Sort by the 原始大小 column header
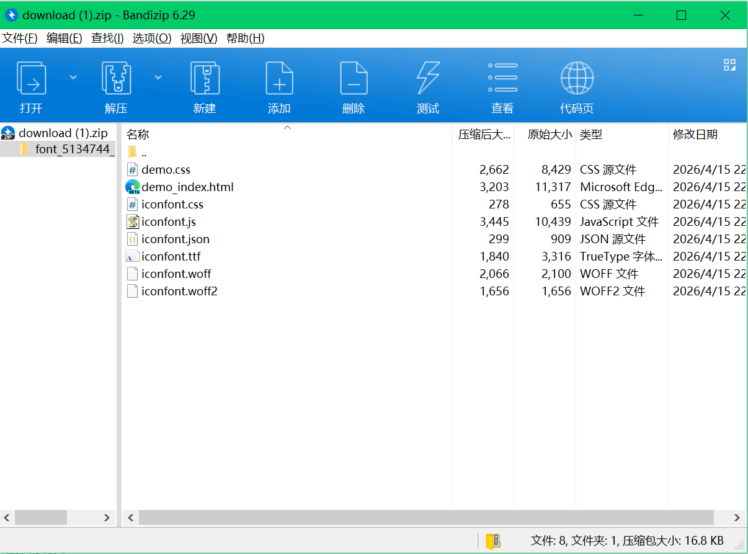Image resolution: width=748 pixels, height=554 pixels. coord(545,135)
